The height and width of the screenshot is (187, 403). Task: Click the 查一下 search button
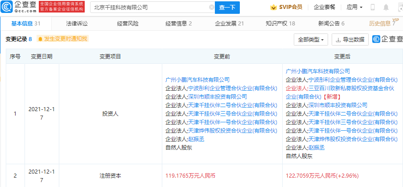[227, 8]
